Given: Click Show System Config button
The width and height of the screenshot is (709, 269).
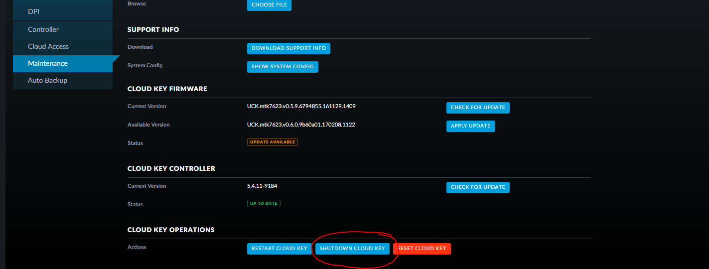Looking at the screenshot, I should pyautogui.click(x=283, y=67).
